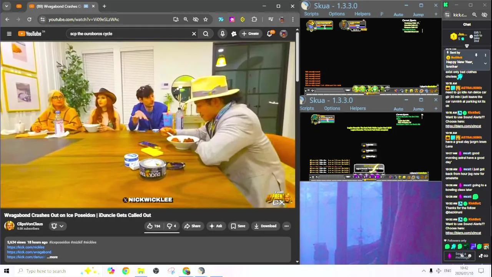
Task: Open OBS Studio from taskbar
Action: click(156, 271)
